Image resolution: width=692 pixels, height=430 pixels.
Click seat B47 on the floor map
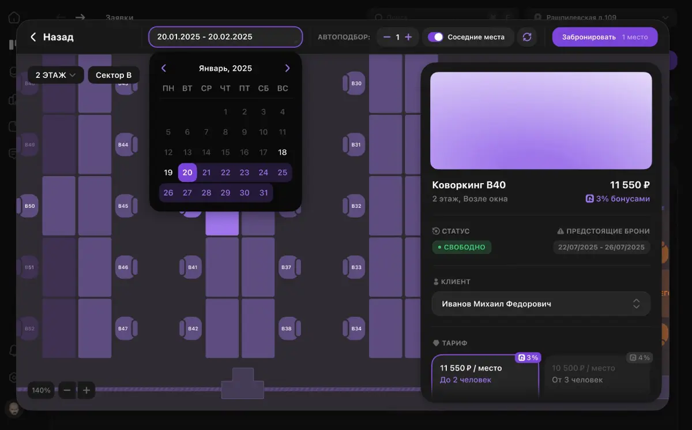(125, 328)
